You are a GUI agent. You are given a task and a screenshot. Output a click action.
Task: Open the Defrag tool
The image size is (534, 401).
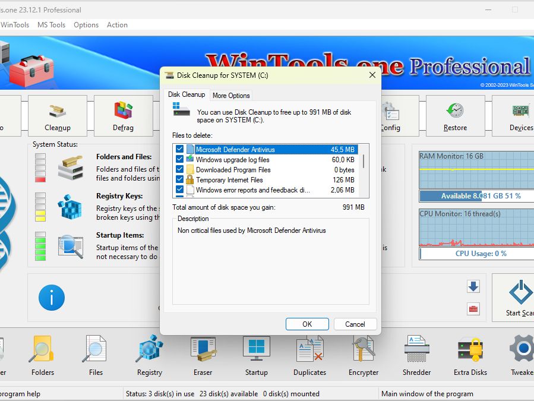click(x=124, y=116)
